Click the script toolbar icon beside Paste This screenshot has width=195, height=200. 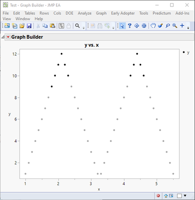(x=61, y=26)
